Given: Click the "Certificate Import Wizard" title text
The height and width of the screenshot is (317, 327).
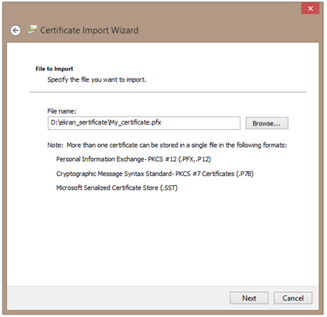Looking at the screenshot, I should [x=90, y=30].
